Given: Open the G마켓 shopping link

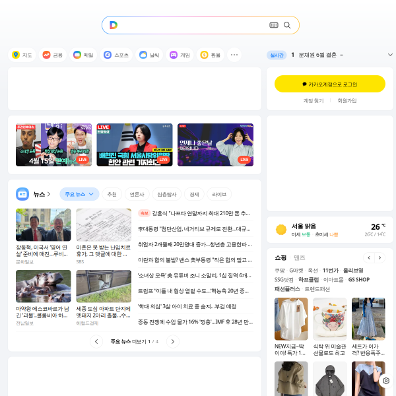Looking at the screenshot, I should click(296, 271).
